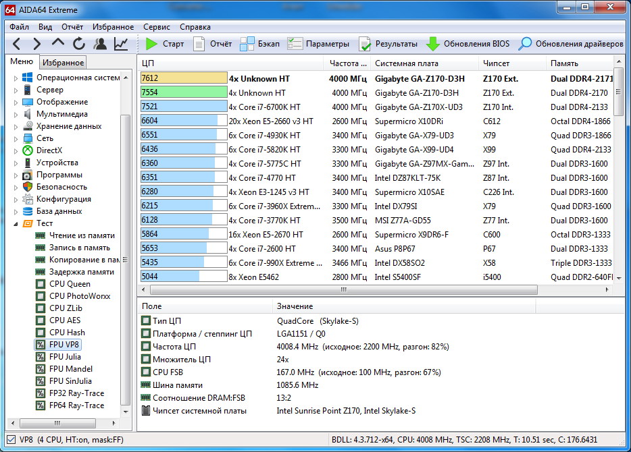
Task: Select the FPU Julia test icon
Action: click(x=41, y=357)
